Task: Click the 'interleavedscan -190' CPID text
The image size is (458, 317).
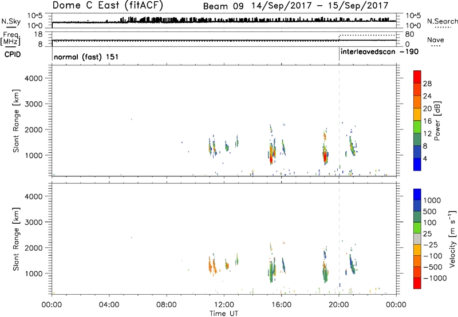Action: click(380, 52)
